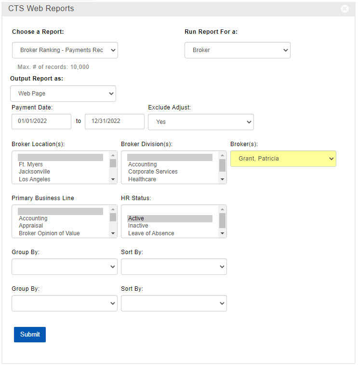Open the Choose a Report dropdown
358x365 pixels.
(65, 50)
